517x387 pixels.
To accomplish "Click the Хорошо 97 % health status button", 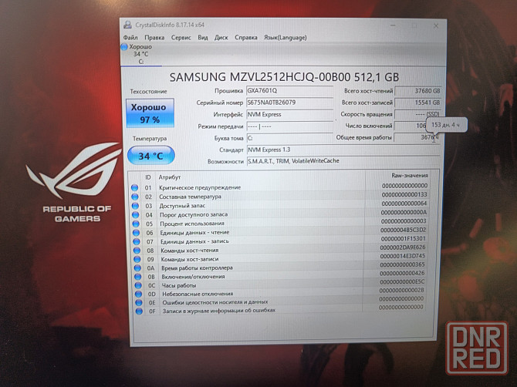I will [150, 113].
